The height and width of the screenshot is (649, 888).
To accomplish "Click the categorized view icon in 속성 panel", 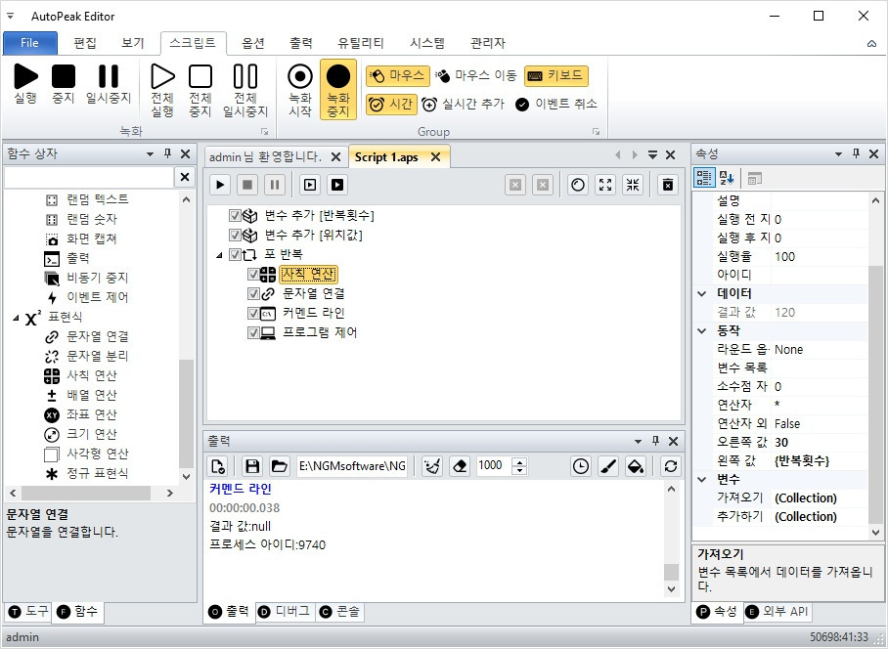I will [x=704, y=178].
